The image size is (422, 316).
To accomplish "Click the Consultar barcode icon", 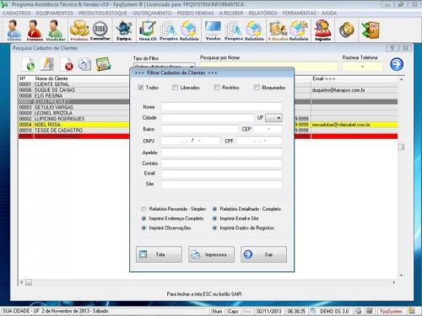I will pyautogui.click(x=100, y=30).
